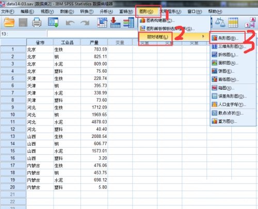Select row number 20 header
The image size is (258, 209).
13,187
